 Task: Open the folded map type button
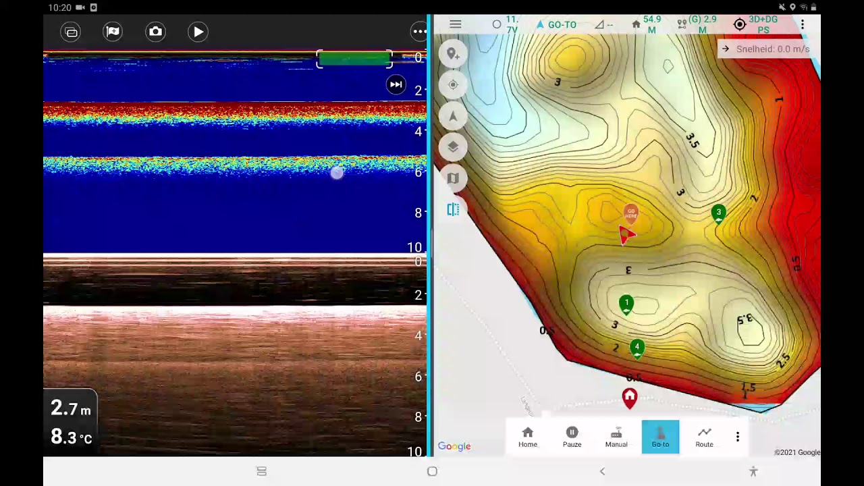pos(453,178)
